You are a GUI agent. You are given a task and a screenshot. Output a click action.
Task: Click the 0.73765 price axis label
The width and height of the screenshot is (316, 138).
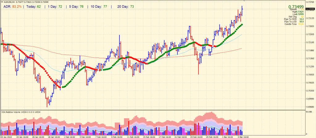click(x=310, y=2)
